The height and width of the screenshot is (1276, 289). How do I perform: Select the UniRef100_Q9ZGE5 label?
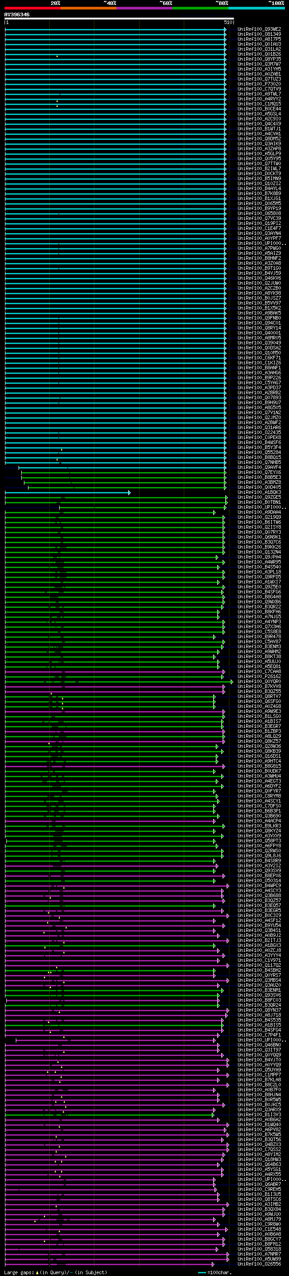(259, 497)
